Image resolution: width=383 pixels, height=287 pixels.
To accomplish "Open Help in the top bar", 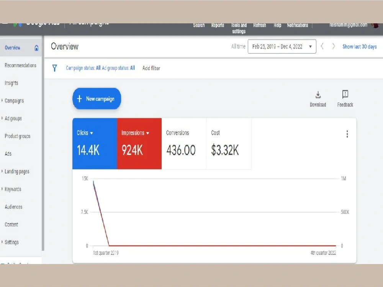I will [x=277, y=25].
